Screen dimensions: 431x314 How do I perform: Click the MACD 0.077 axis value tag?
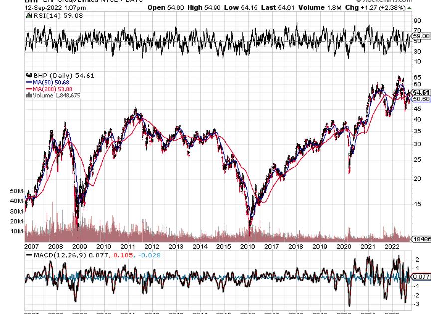(x=421, y=276)
